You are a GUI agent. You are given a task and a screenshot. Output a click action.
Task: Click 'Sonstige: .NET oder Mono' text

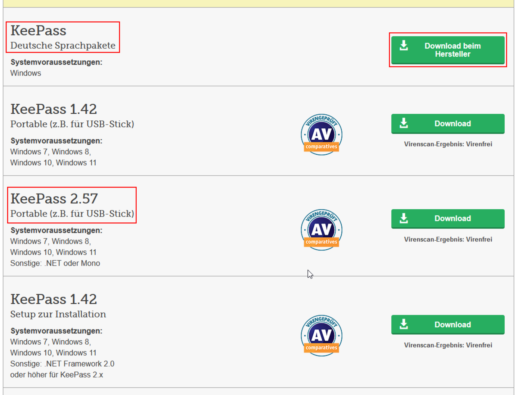[55, 263]
